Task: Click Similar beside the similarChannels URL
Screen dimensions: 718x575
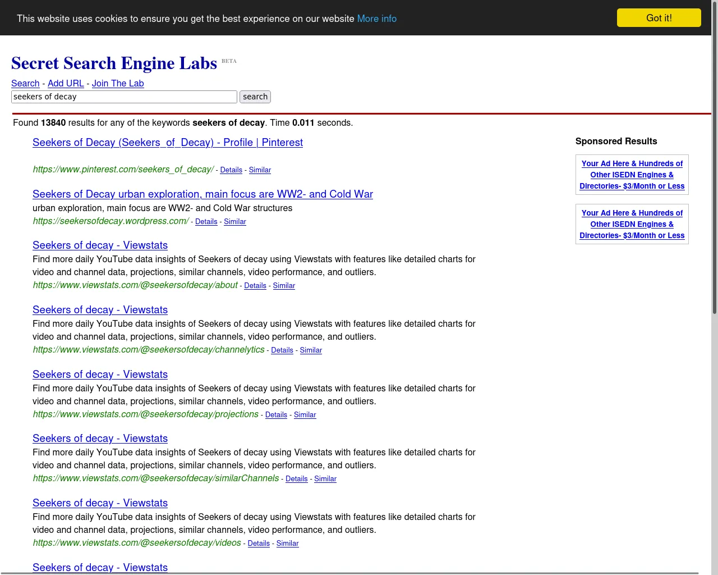Action: click(x=325, y=479)
